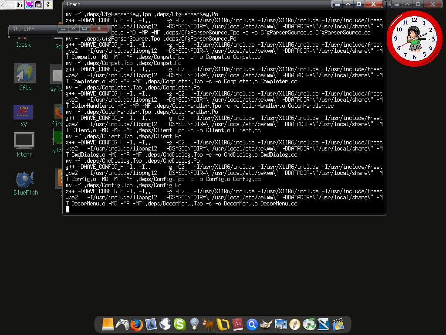Click the butterfly icon in the top-left panel
The height and width of the screenshot is (335, 446).
click(x=29, y=4)
